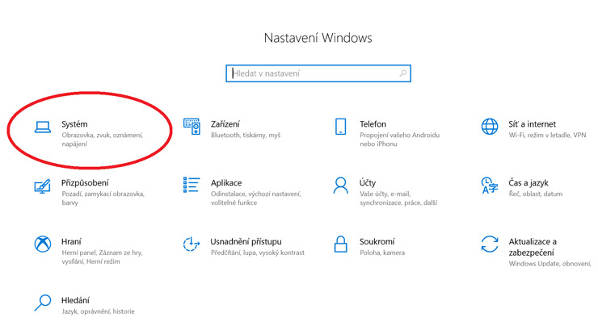Click the Hledání magnifier icon

(43, 303)
